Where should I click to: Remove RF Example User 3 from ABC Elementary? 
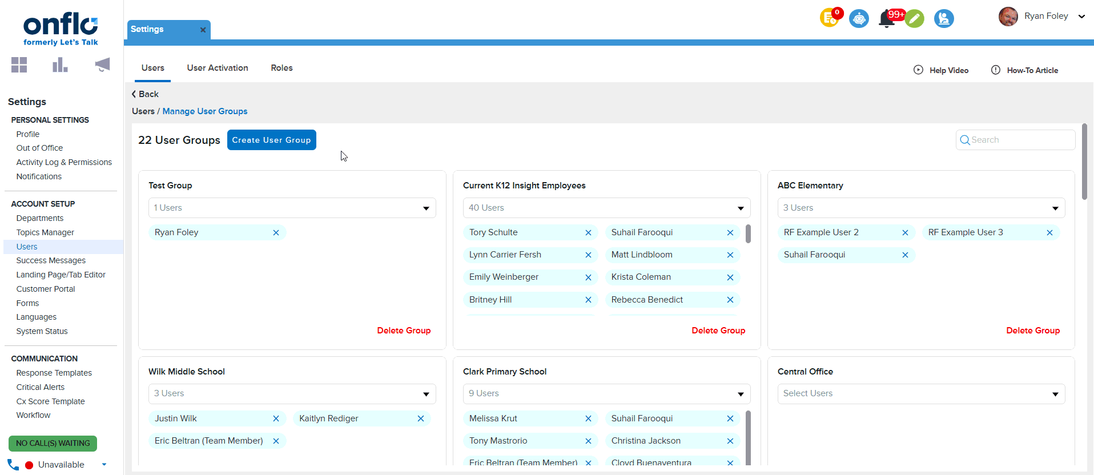tap(1049, 232)
